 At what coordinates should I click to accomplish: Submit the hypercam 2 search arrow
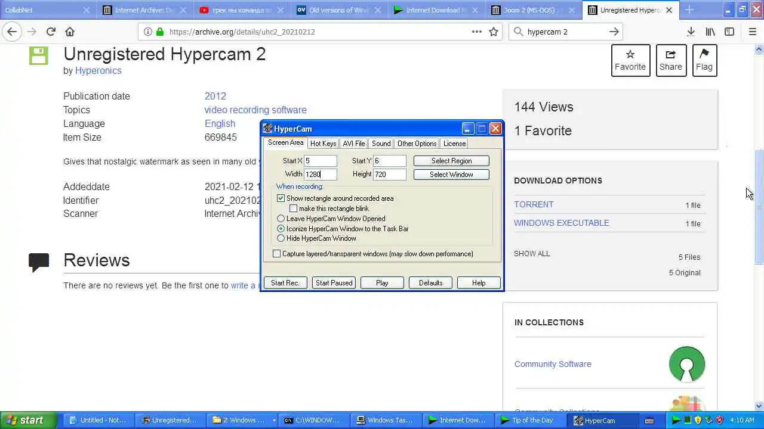point(614,32)
